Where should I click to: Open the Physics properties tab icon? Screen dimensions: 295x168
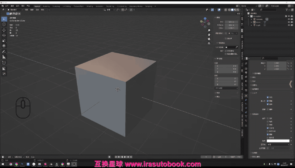point(246,108)
